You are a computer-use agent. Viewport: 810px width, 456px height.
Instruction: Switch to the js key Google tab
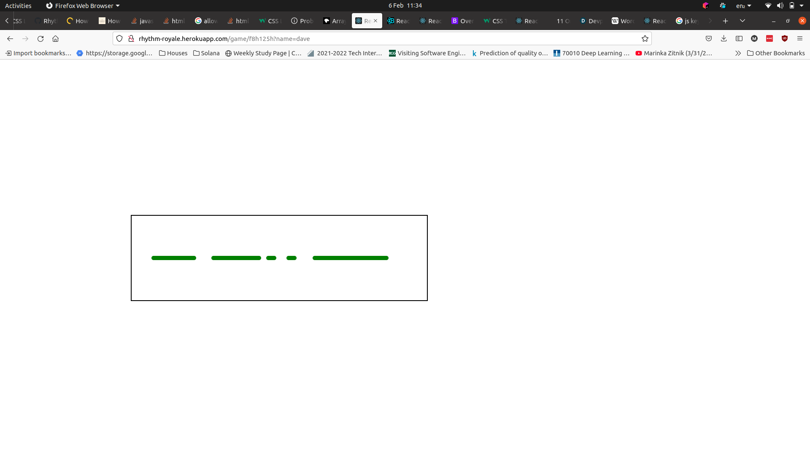pos(688,21)
